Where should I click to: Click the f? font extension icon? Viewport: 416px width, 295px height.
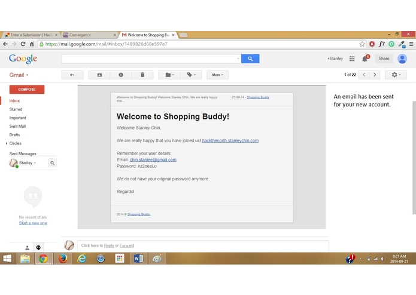(x=381, y=44)
